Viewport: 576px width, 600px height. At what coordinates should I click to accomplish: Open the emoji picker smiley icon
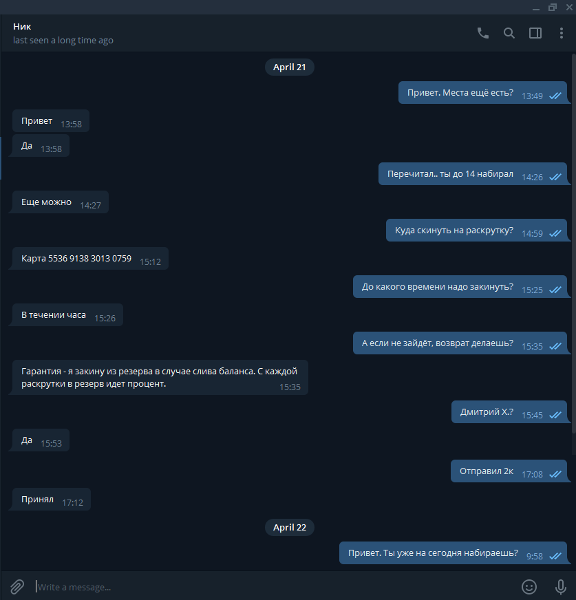tap(529, 587)
